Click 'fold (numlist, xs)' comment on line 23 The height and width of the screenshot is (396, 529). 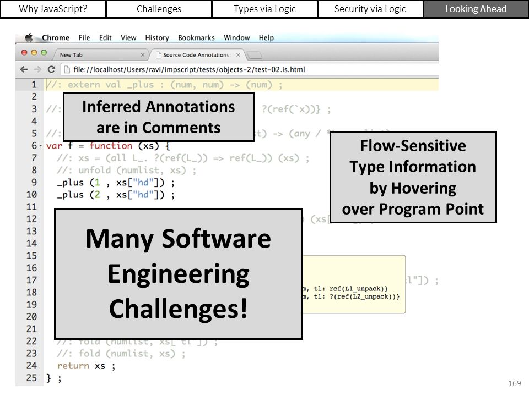coord(121,354)
